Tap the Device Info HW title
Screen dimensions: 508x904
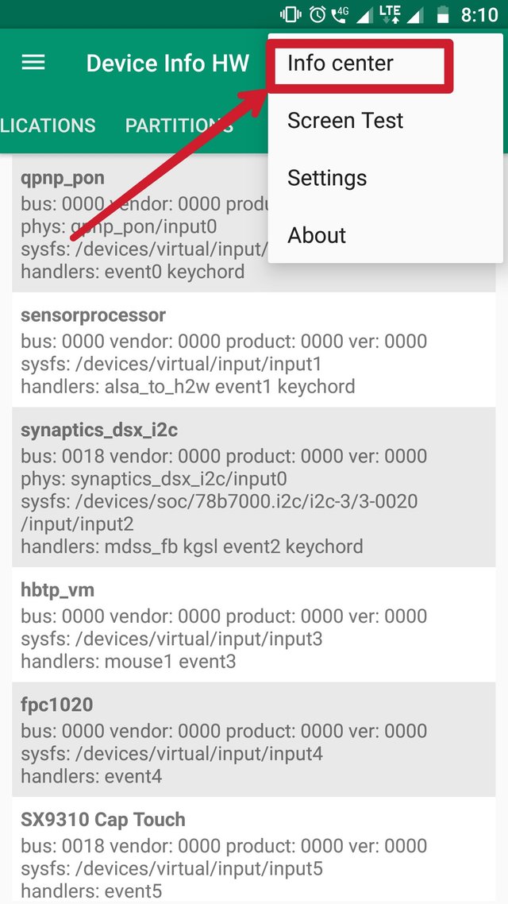click(x=167, y=64)
